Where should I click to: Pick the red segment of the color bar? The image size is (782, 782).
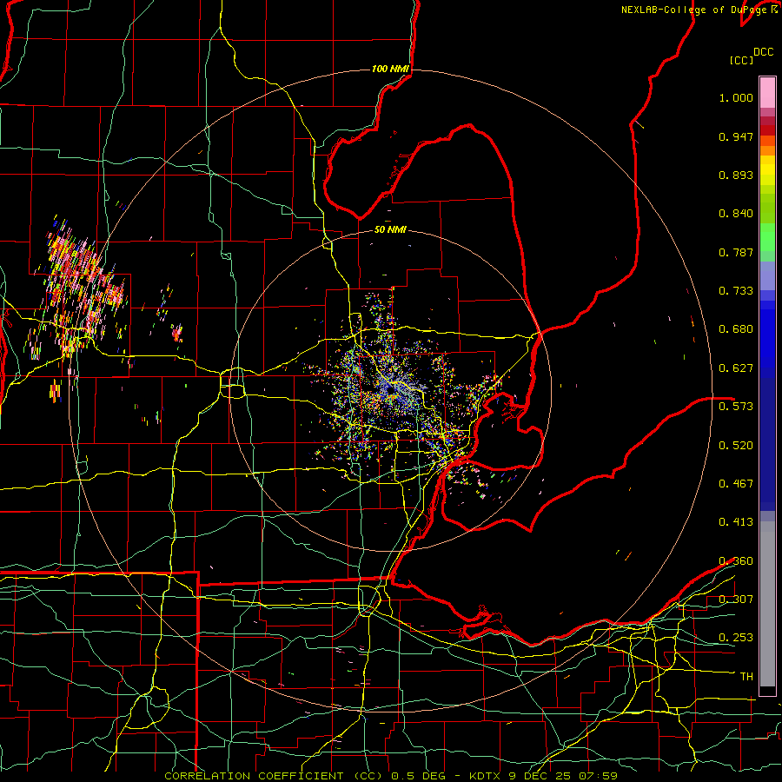click(x=767, y=130)
